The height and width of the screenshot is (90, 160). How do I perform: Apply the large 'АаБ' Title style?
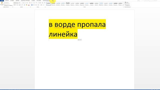(x=68, y=4)
